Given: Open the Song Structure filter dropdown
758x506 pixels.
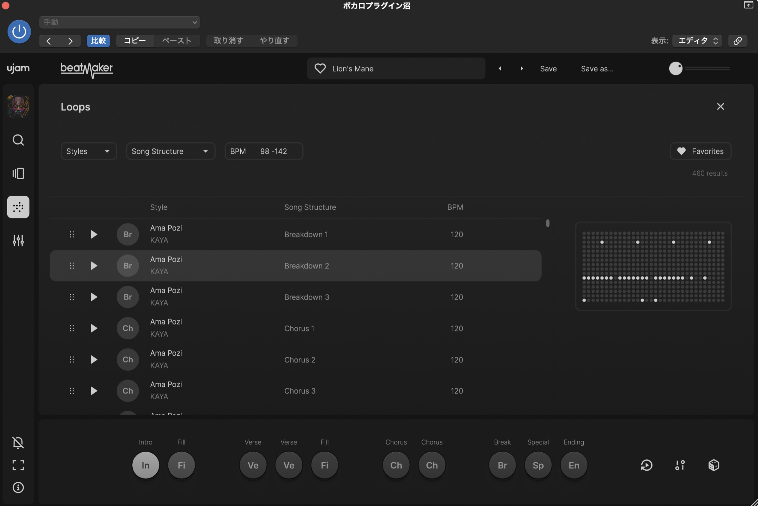Looking at the screenshot, I should tap(171, 151).
